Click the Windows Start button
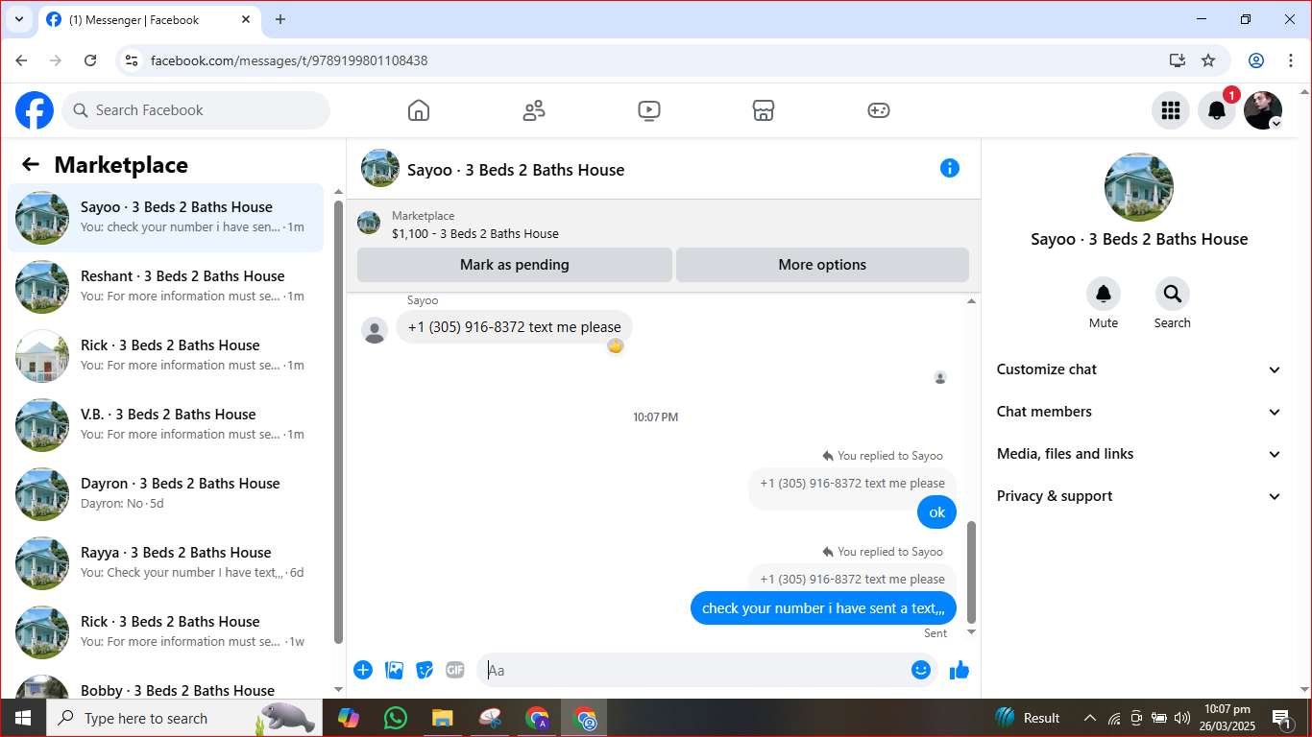Viewport: 1312px width, 737px height. (x=23, y=718)
